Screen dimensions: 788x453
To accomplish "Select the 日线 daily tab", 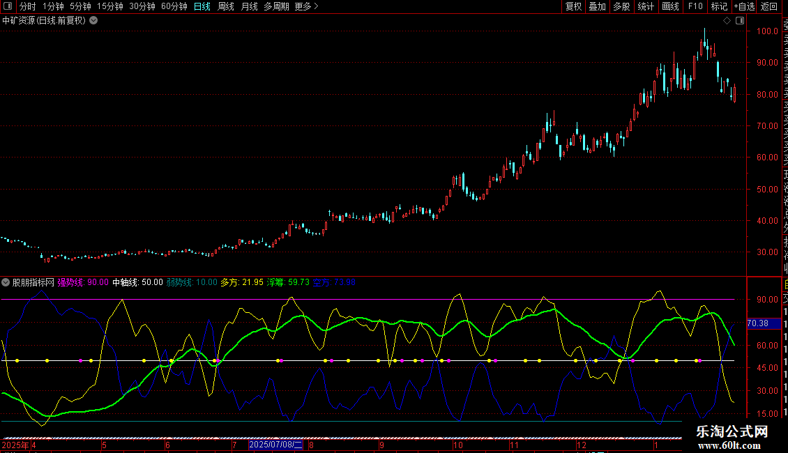I will tap(202, 6).
